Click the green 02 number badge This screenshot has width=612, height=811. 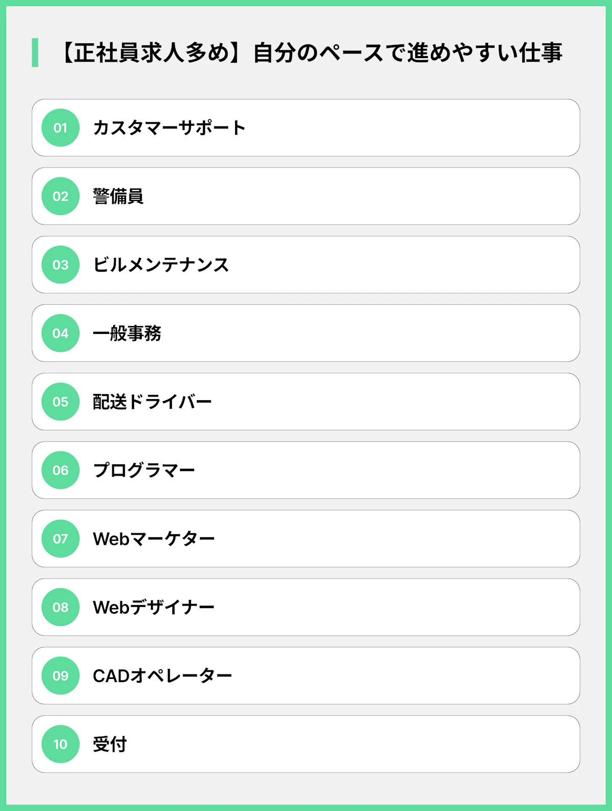pos(60,196)
